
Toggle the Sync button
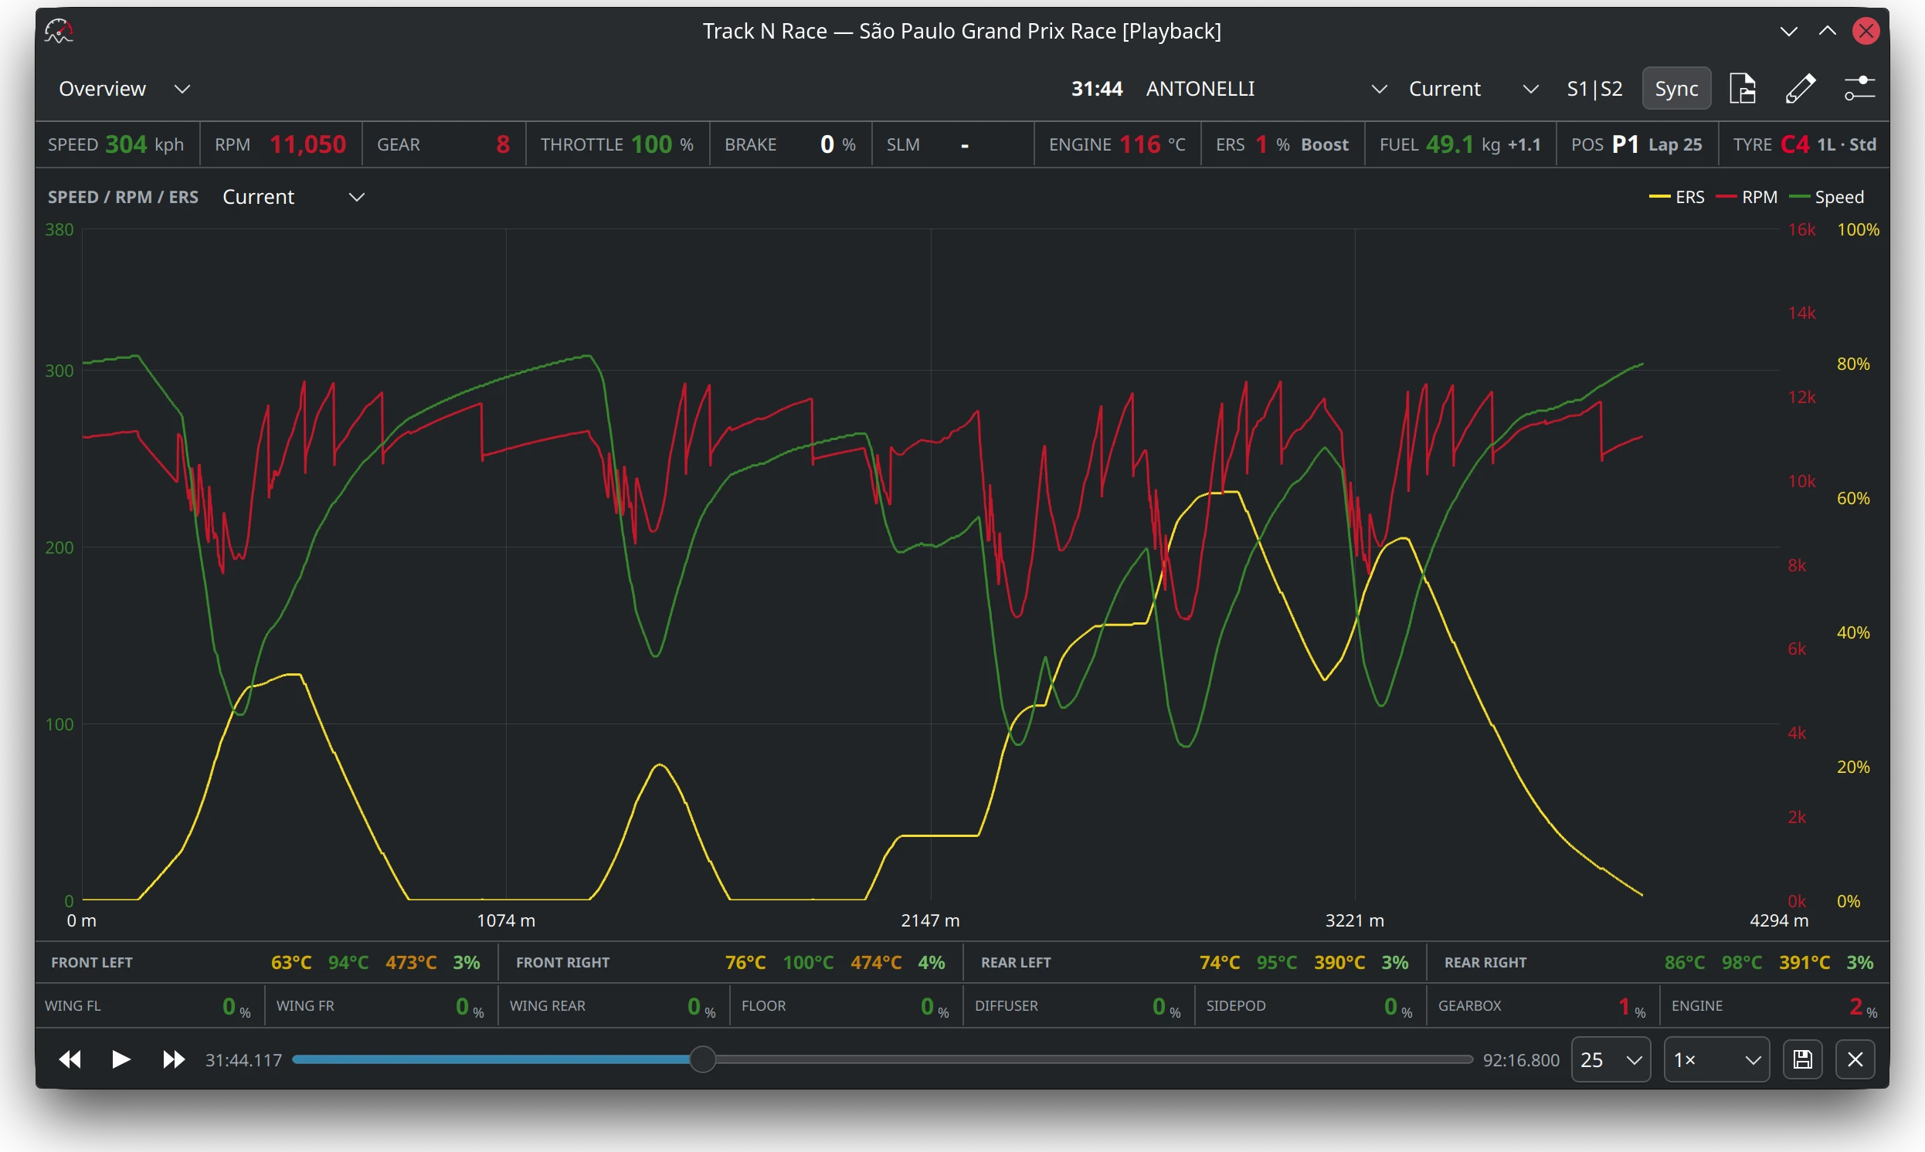point(1675,89)
